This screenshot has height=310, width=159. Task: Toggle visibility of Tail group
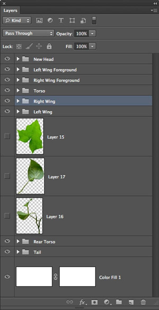[7, 252]
